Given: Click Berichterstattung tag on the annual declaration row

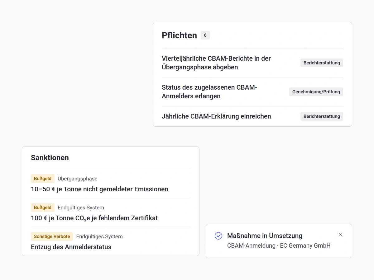Looking at the screenshot, I should (x=322, y=116).
